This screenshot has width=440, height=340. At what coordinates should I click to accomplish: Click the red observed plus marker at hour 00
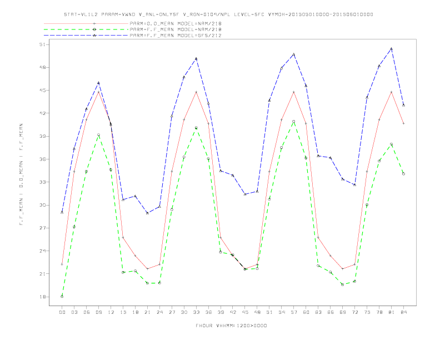coord(62,264)
